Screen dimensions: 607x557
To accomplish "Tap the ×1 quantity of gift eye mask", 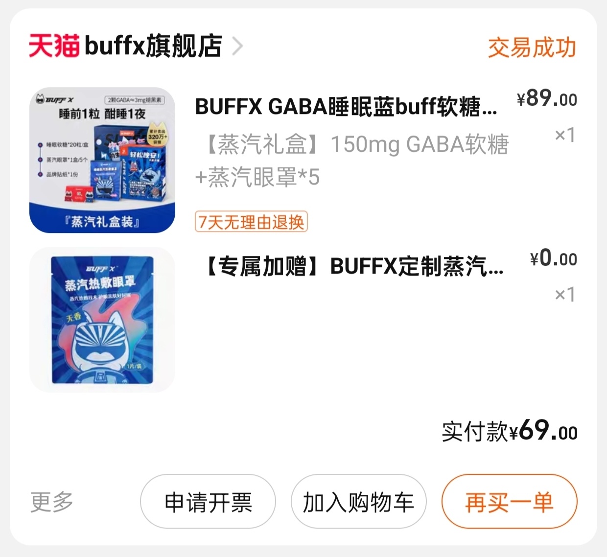I will (565, 294).
